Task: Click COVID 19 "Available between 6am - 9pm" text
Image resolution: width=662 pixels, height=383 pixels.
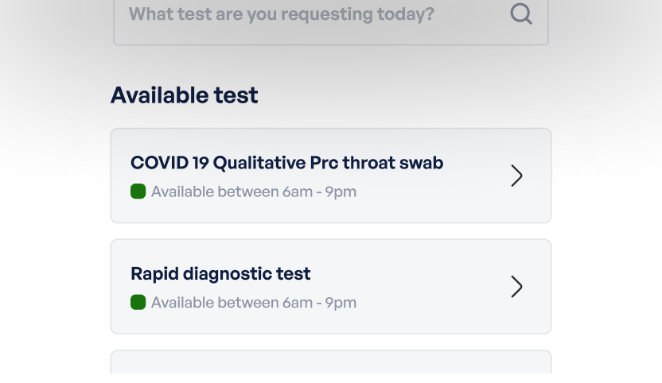Action: [x=254, y=191]
